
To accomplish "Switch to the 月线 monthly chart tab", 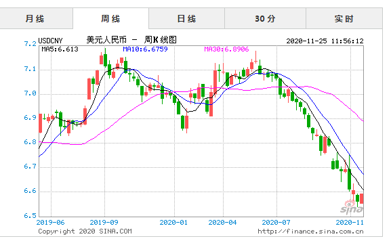I will [36, 19].
